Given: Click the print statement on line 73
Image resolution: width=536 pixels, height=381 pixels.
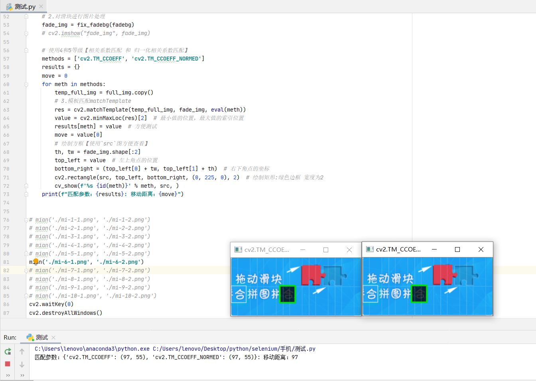Looking at the screenshot, I should point(112,194).
